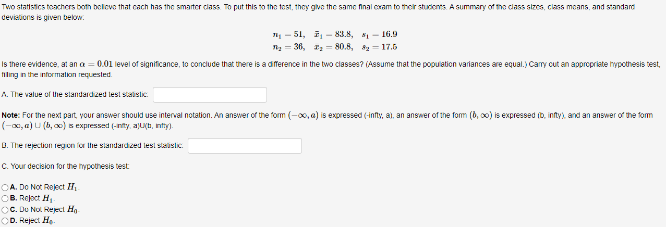Click the standardized test statistic answer box
Viewport: 666px width, 227px height.
click(210, 95)
